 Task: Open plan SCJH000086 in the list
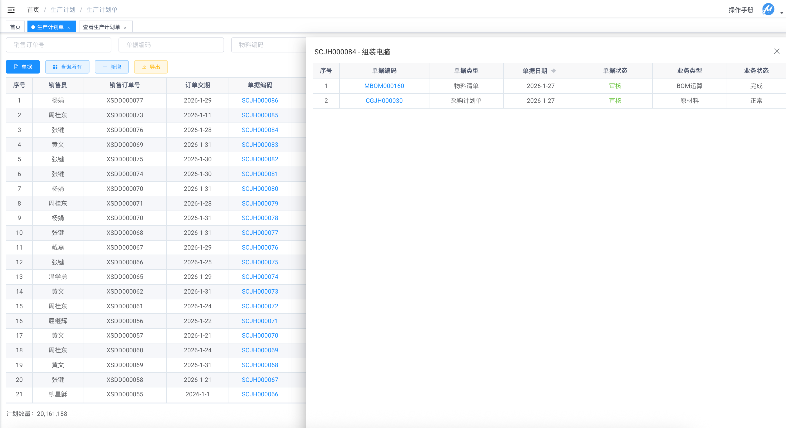[260, 100]
